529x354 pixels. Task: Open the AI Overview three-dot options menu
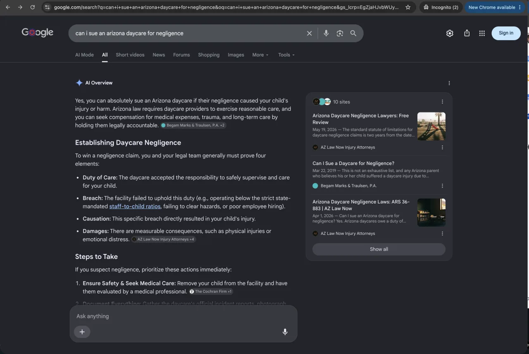coord(449,83)
